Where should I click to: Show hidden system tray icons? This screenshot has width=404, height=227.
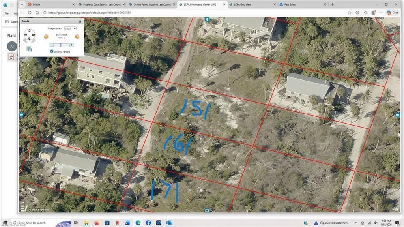(356, 223)
